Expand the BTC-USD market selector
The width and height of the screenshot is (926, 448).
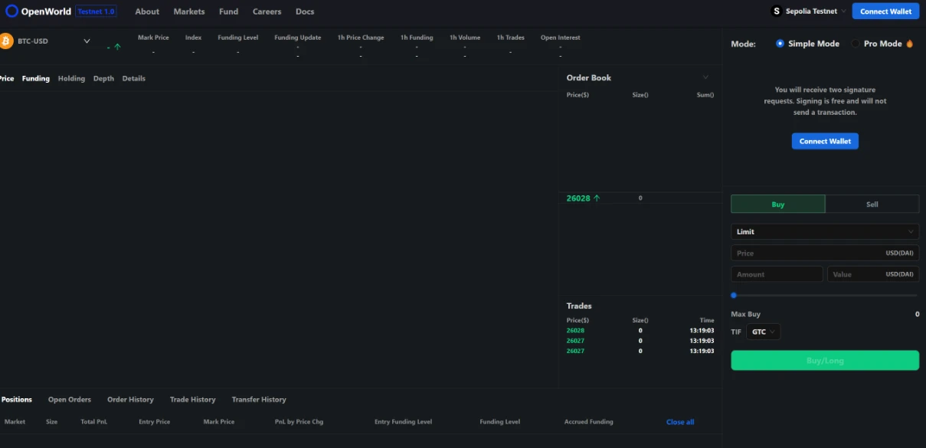87,41
